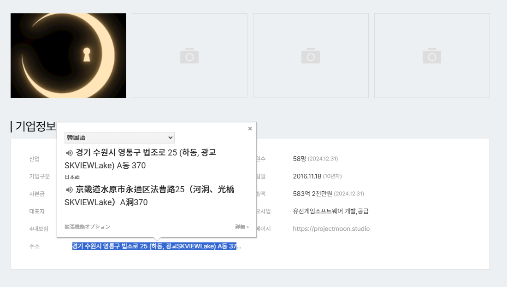Select the highlighted 주소 address text
Screen dimensions: 507x287
154,246
